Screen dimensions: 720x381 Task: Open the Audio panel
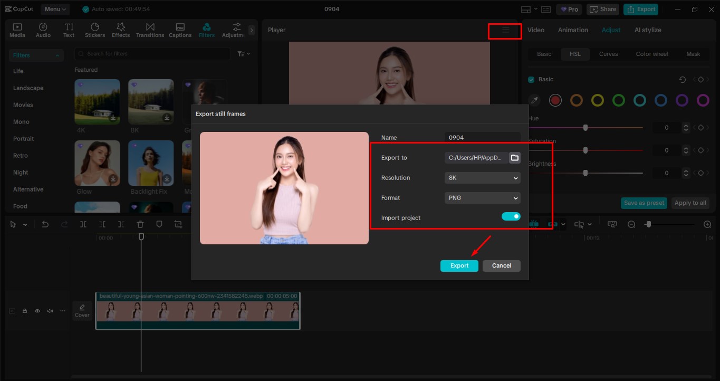(x=43, y=29)
